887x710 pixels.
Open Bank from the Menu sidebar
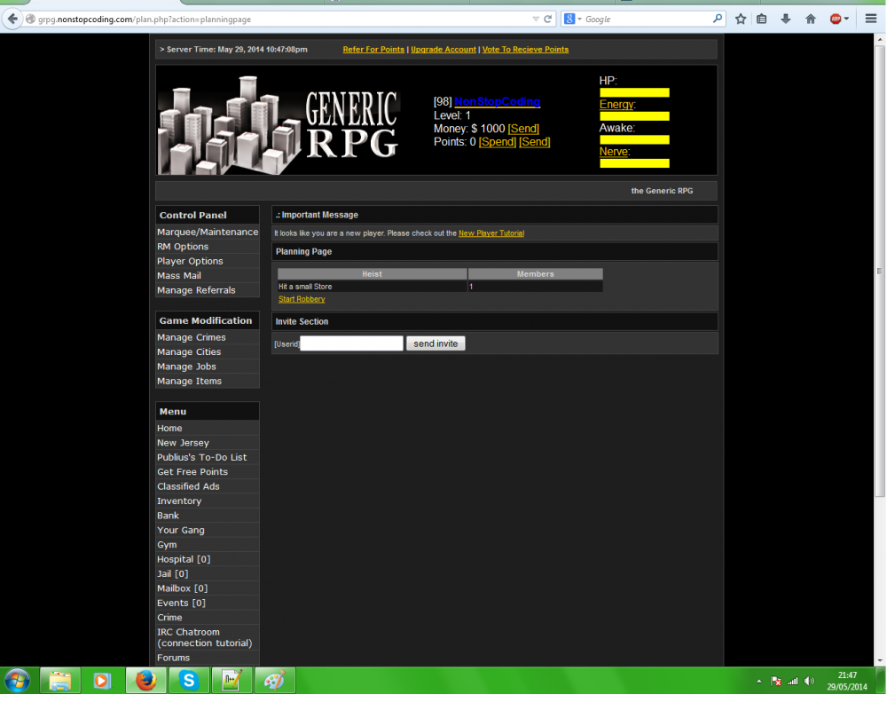pyautogui.click(x=168, y=515)
